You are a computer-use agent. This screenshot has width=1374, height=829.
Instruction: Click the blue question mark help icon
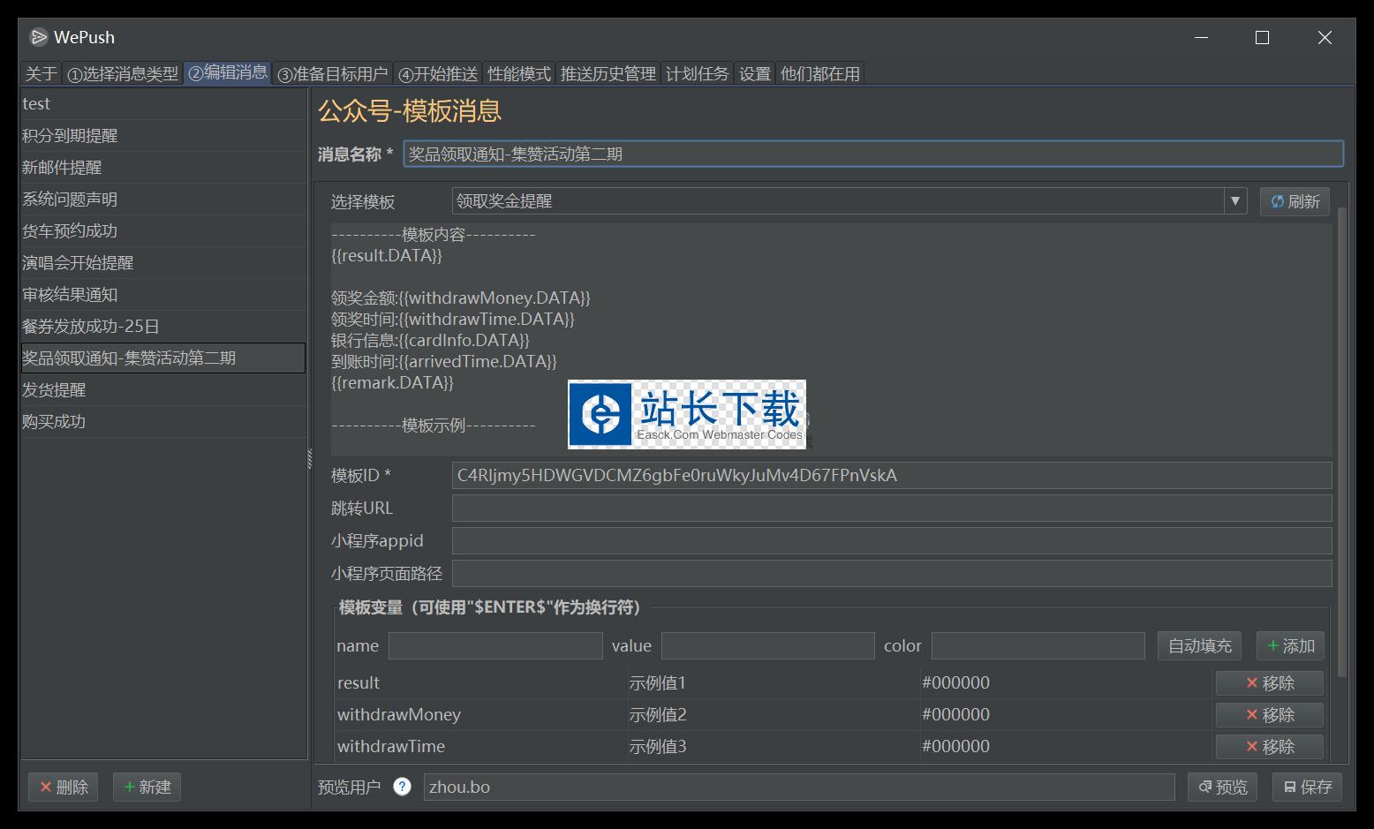[402, 787]
